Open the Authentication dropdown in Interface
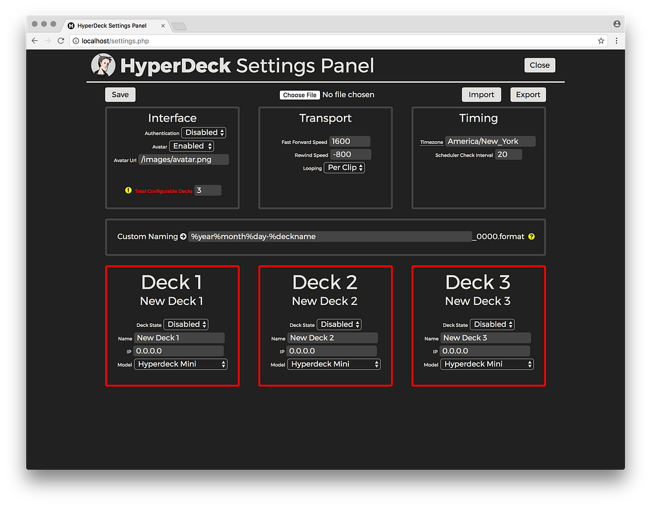The height and width of the screenshot is (507, 651). (204, 132)
